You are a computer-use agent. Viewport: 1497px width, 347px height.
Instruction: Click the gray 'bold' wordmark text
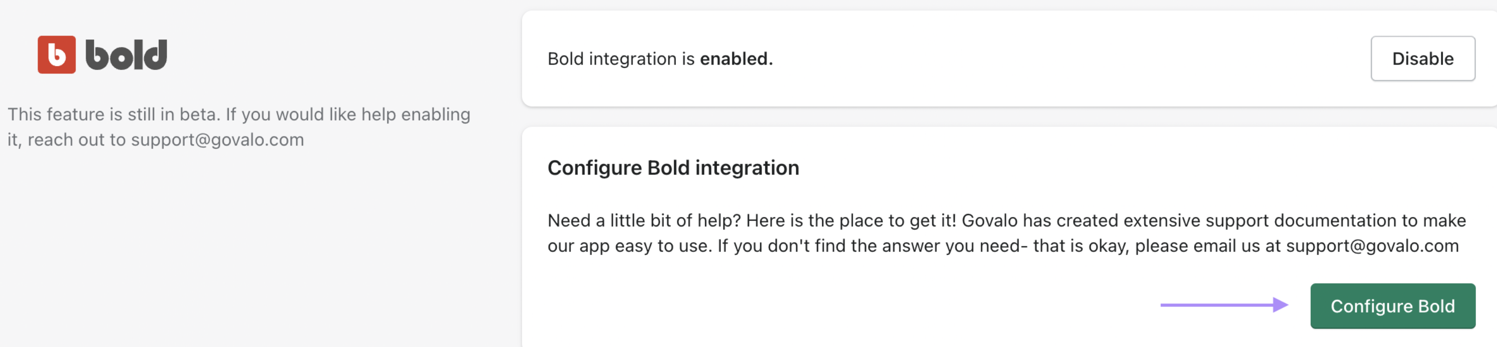(x=126, y=55)
